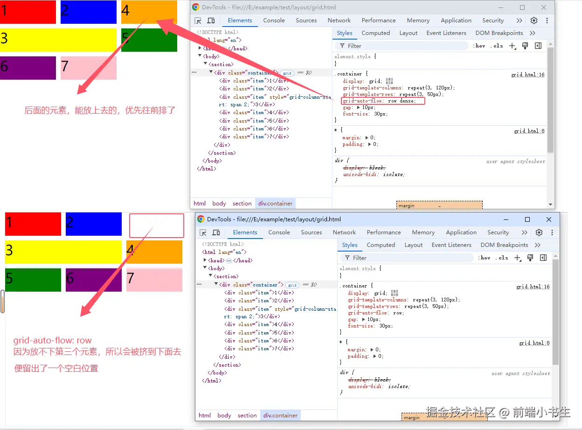This screenshot has height=430, width=582.
Task: Click Styles pane scrollbar in lower window
Action: tap(555, 312)
